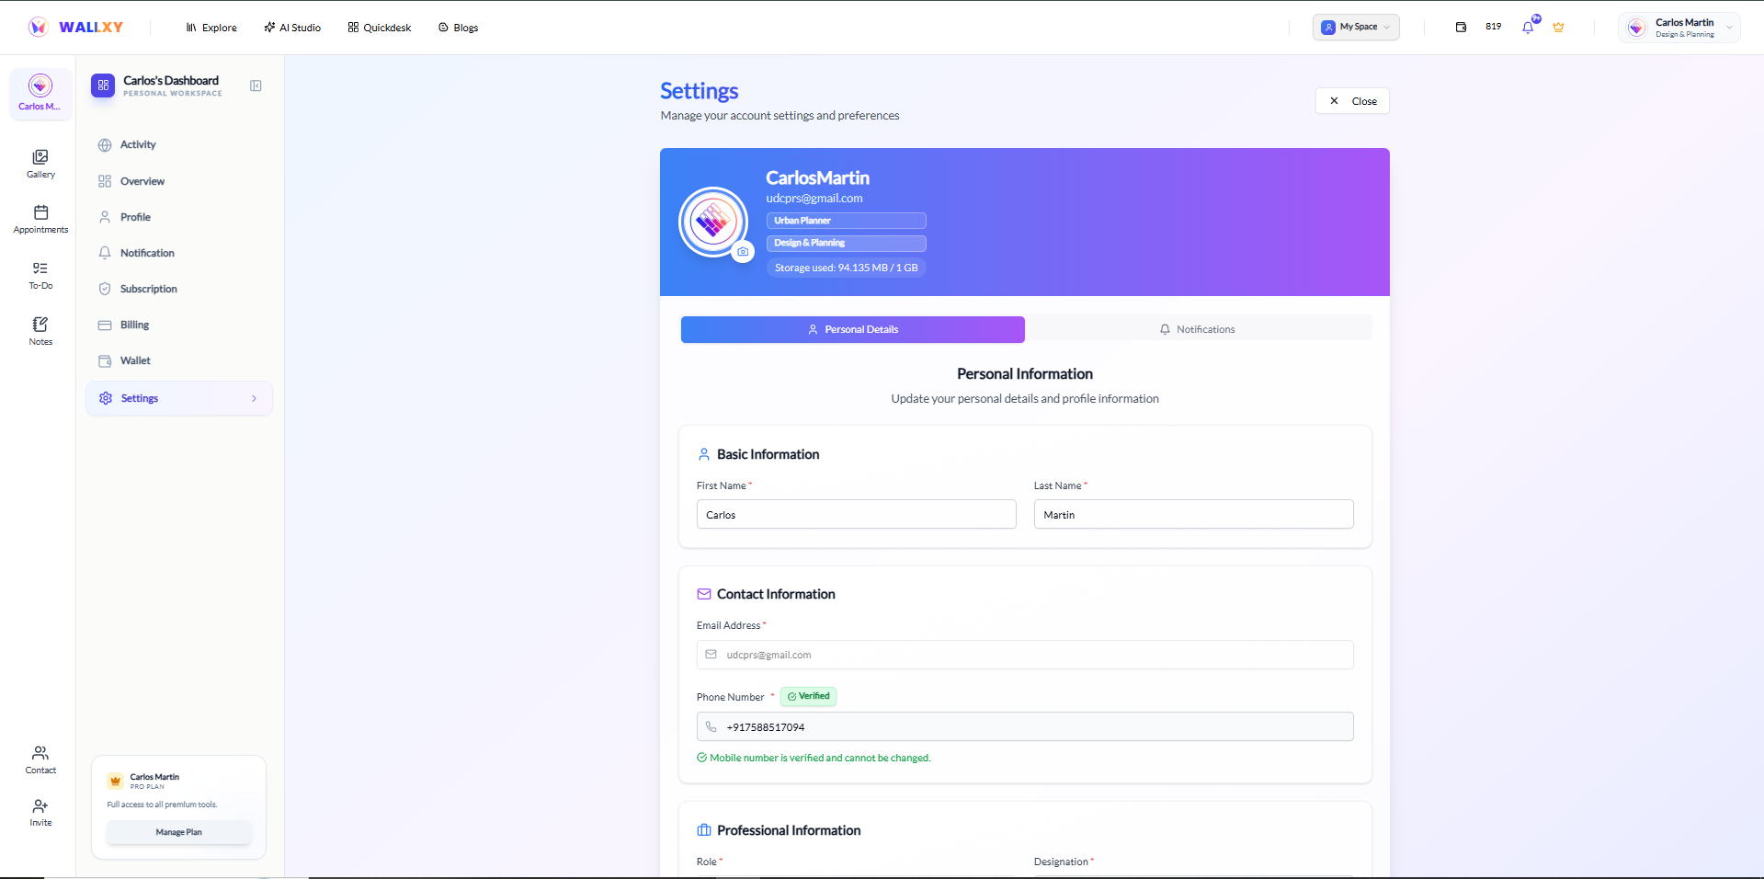
Task: Click the First Name input field
Action: [856, 514]
